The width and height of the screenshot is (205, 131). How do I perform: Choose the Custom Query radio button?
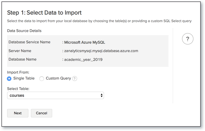click(42, 79)
